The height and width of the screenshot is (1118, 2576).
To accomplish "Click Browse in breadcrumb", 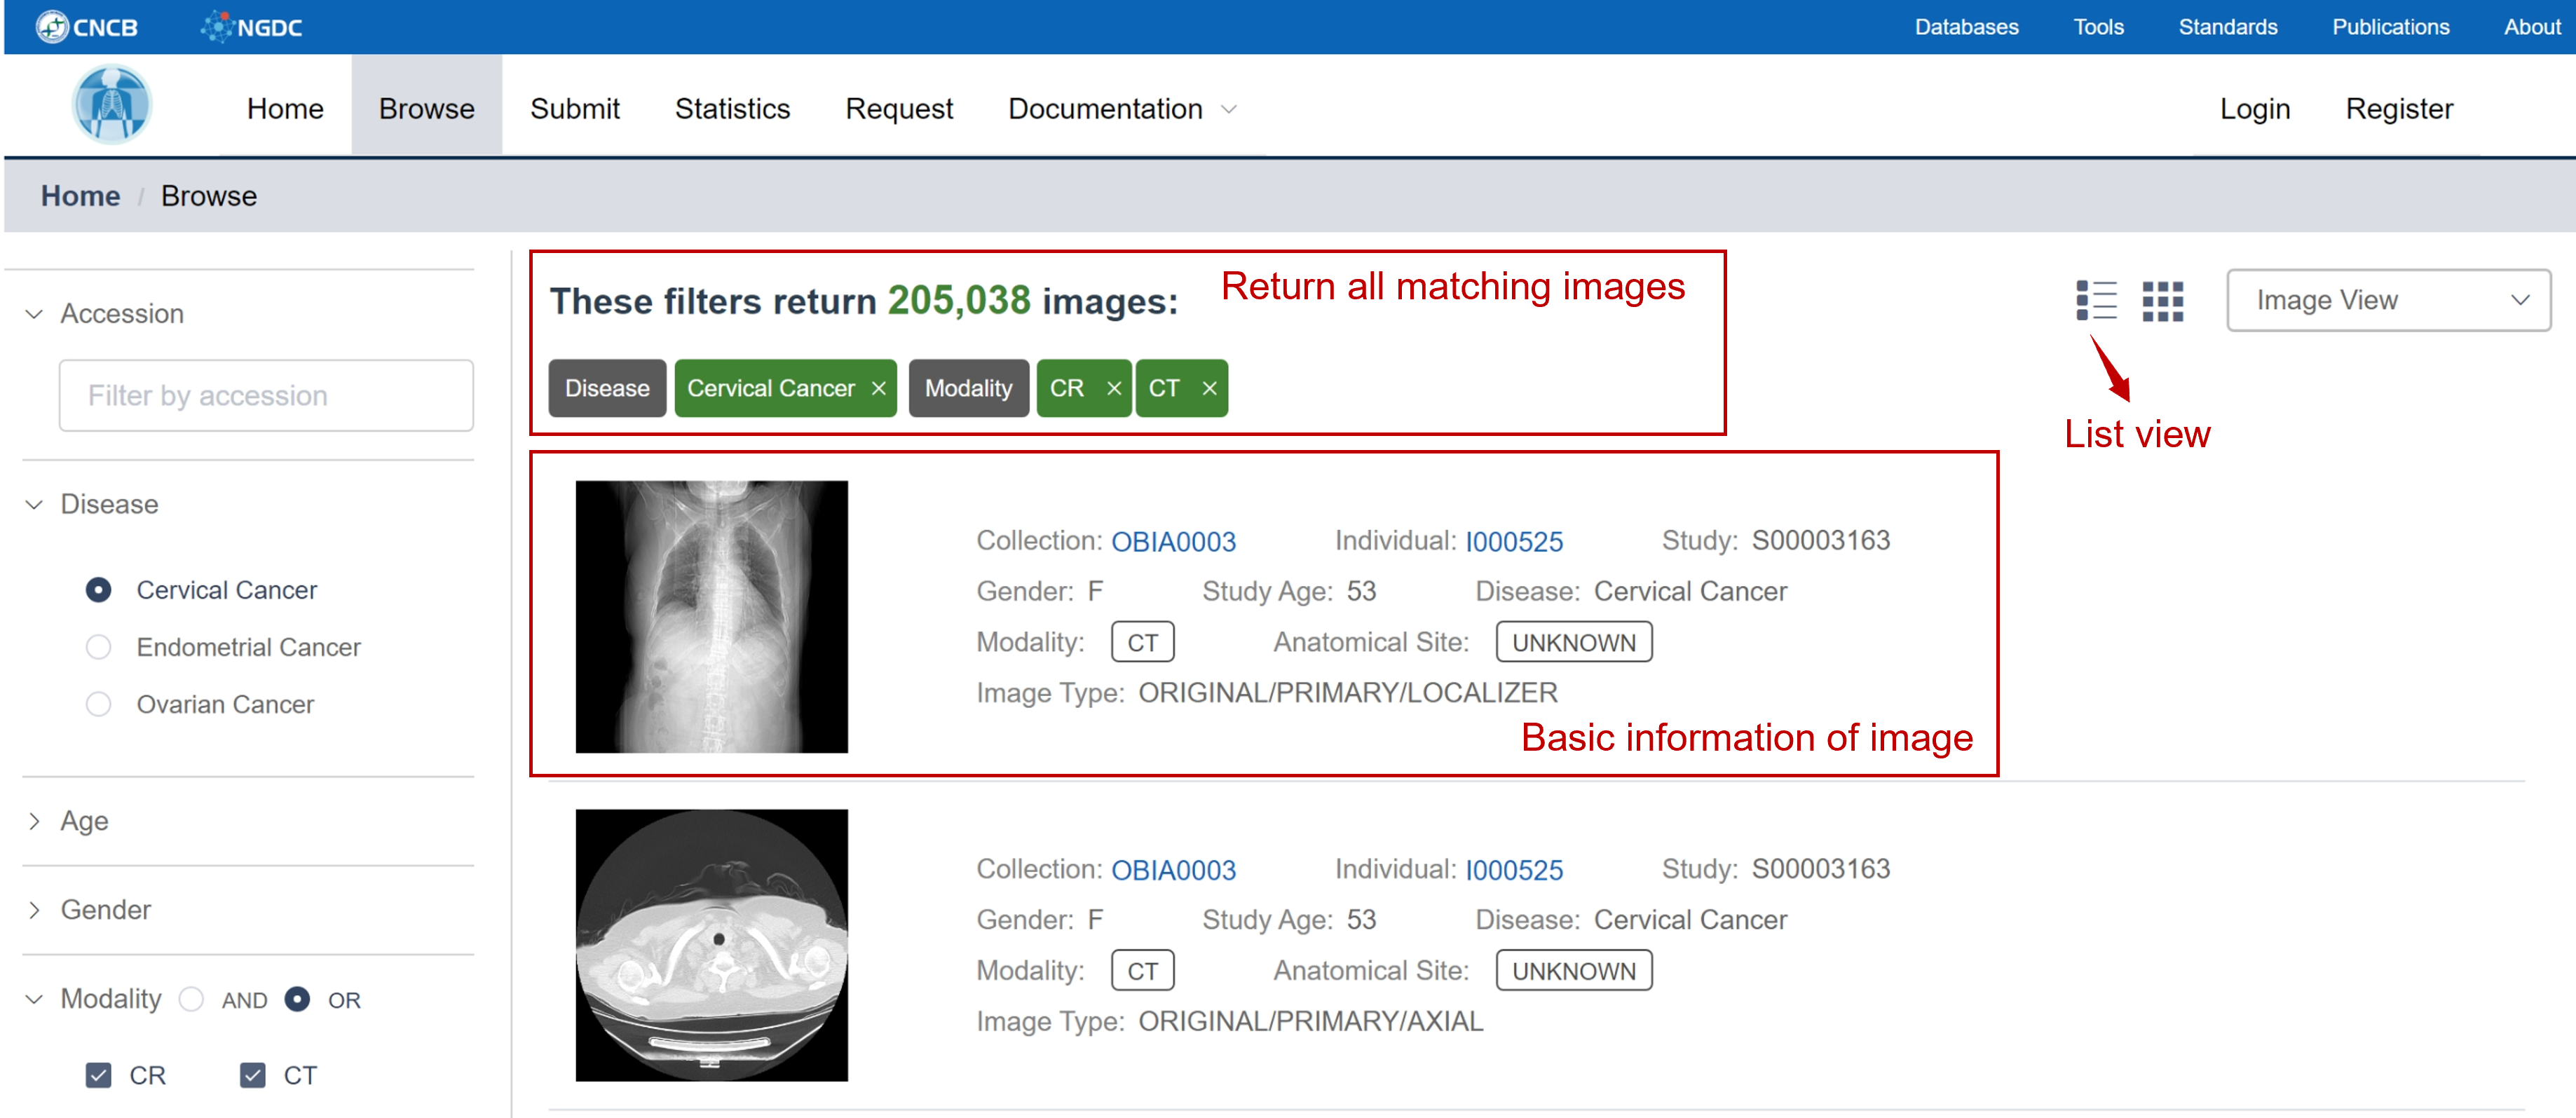I will point(209,196).
